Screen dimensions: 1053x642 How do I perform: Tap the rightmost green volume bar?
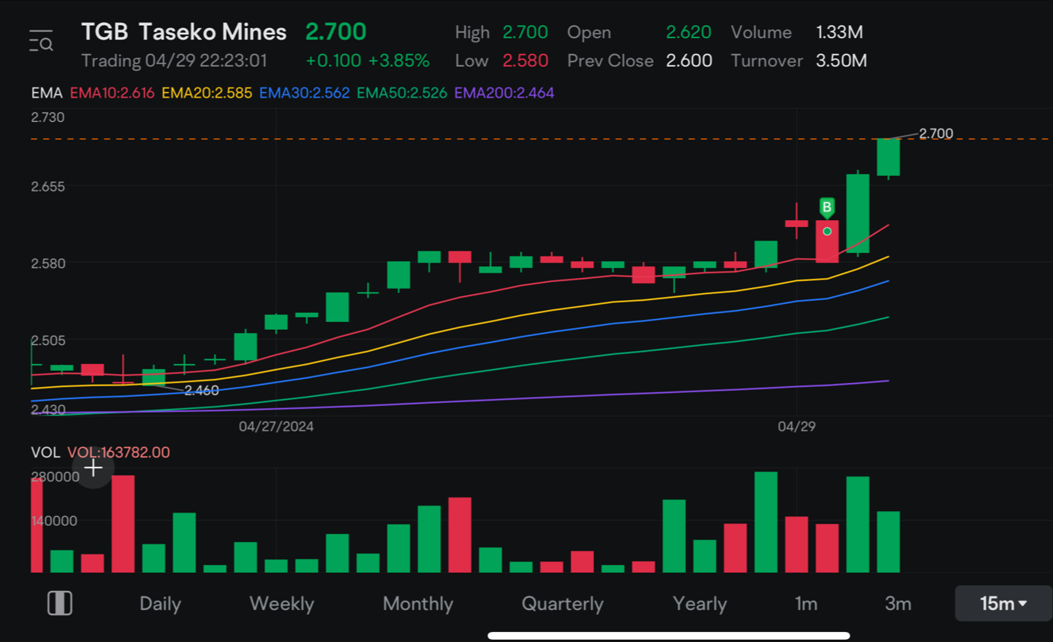click(889, 541)
